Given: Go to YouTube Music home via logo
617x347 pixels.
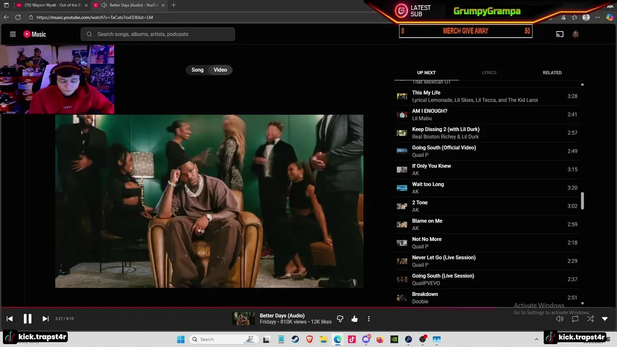Looking at the screenshot, I should click(35, 34).
